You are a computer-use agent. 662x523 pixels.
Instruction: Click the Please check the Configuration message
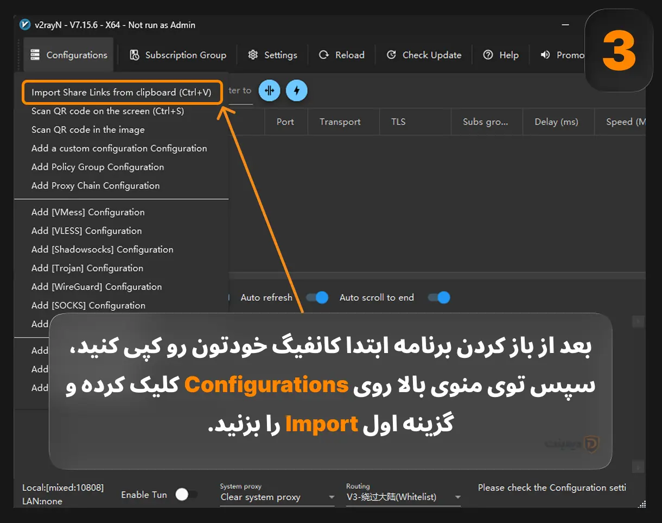coord(552,488)
